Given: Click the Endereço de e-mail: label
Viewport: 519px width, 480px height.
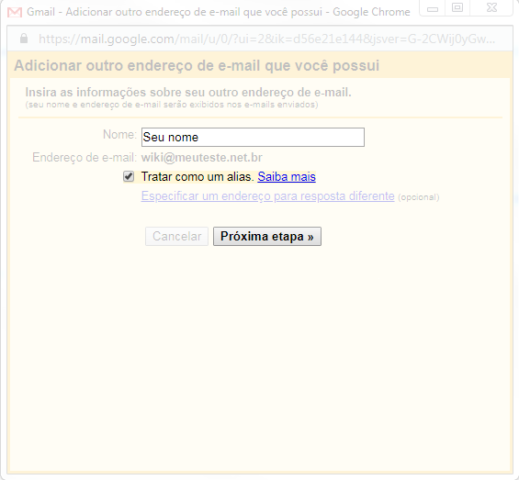Looking at the screenshot, I should click(x=85, y=158).
